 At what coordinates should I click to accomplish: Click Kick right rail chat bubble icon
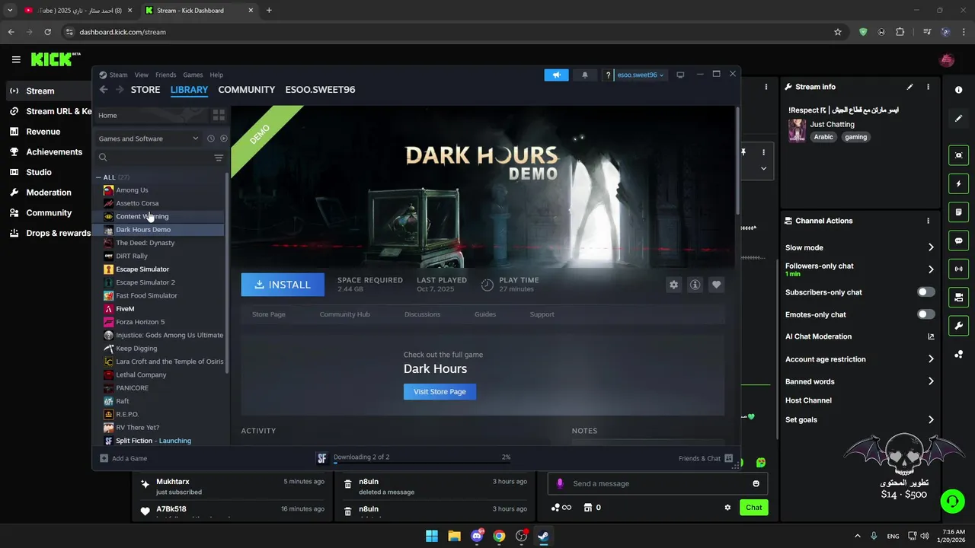tap(958, 241)
